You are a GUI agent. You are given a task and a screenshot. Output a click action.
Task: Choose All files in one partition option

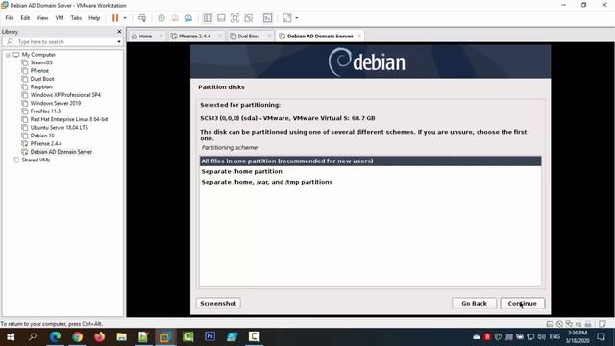click(x=370, y=161)
